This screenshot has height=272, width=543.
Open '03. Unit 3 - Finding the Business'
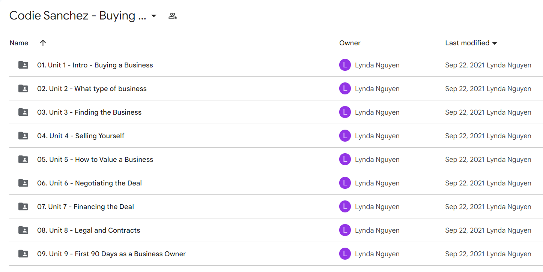pos(89,112)
